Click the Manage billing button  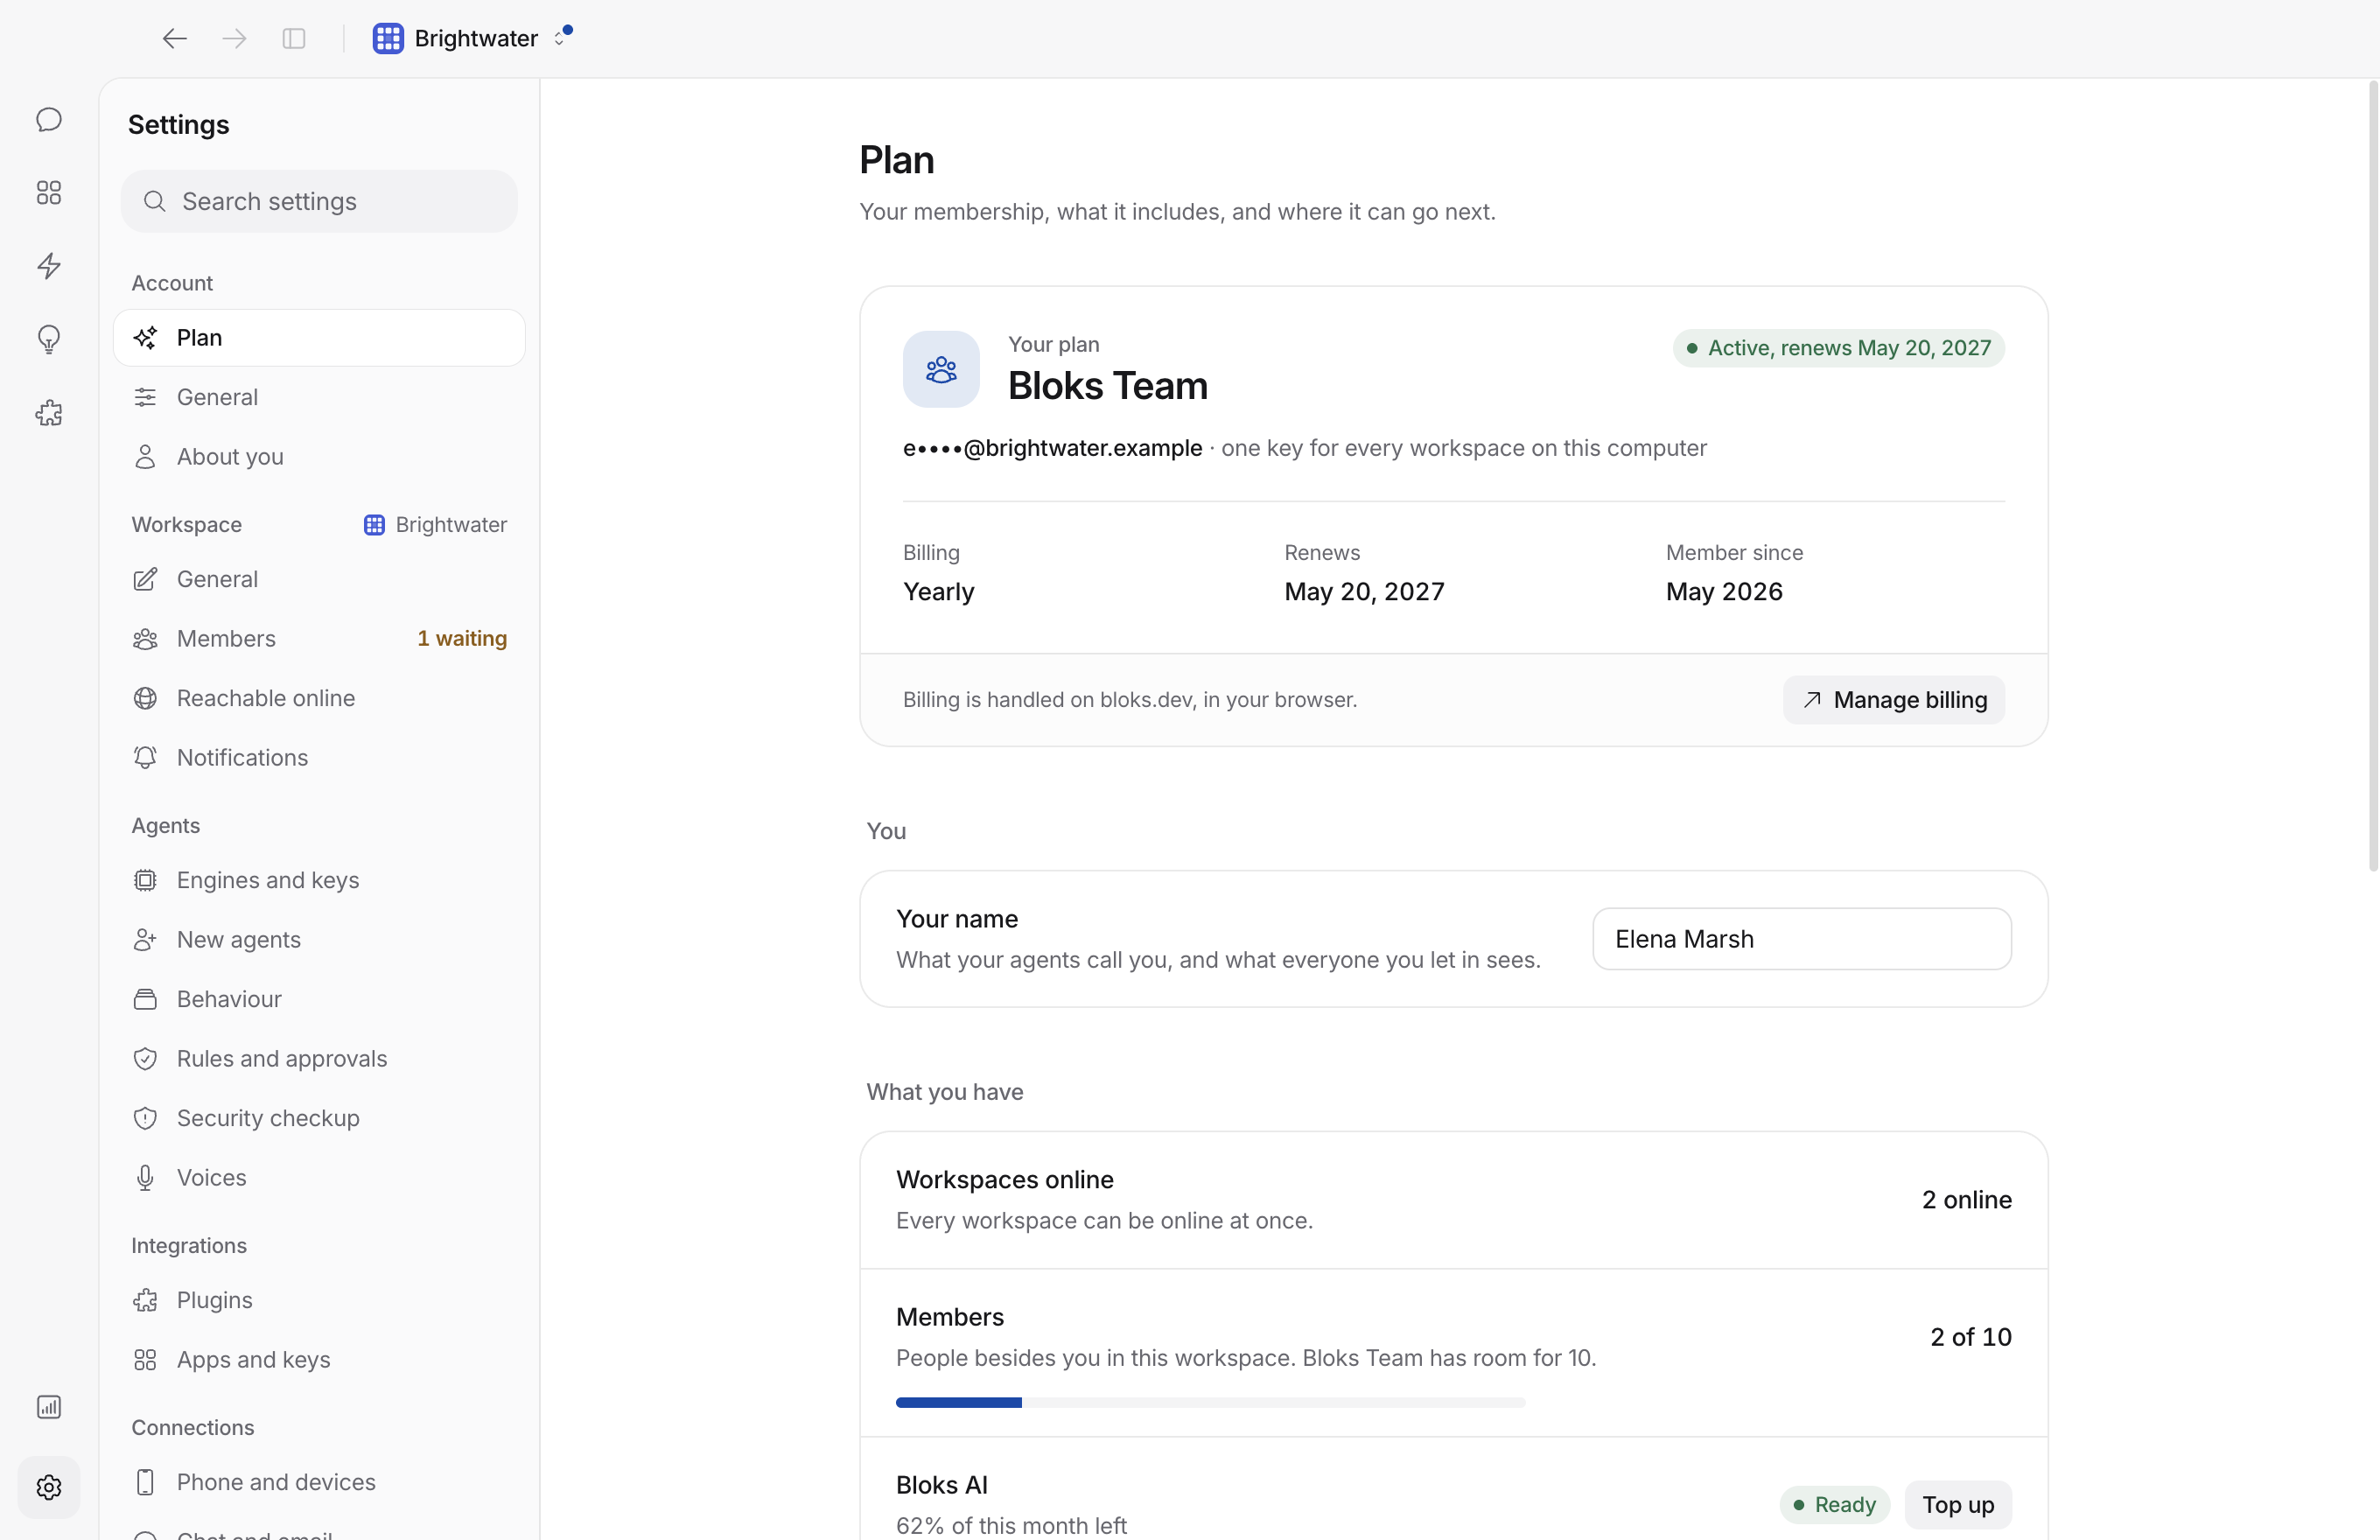(1893, 700)
